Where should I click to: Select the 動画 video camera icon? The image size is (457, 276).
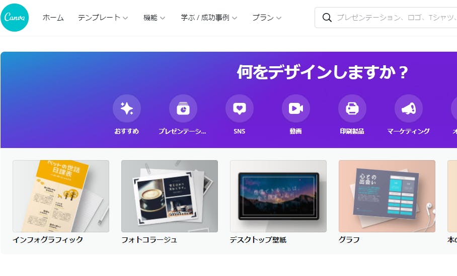[296, 108]
